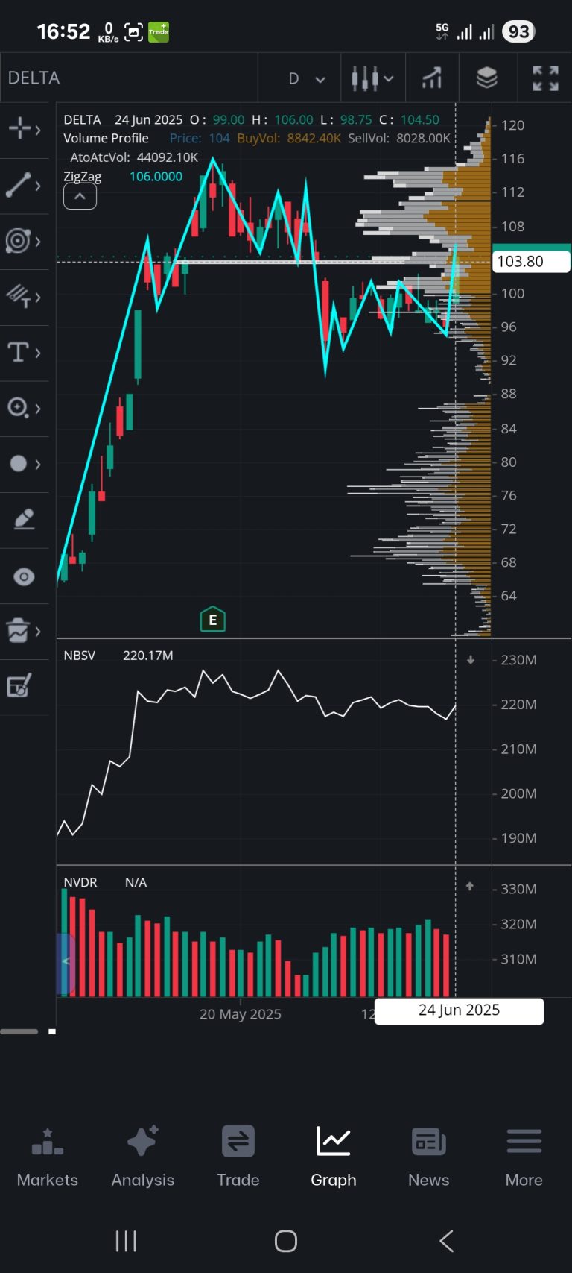572x1273 pixels.
Task: Open the News tab
Action: pos(429,1157)
